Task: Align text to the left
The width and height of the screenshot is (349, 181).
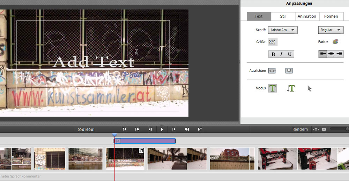Action: pos(323,54)
